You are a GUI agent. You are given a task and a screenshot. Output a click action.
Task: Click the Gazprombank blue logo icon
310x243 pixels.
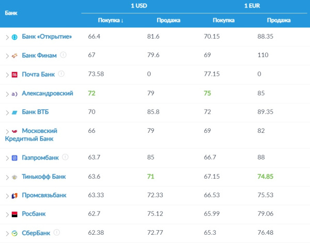click(14, 158)
